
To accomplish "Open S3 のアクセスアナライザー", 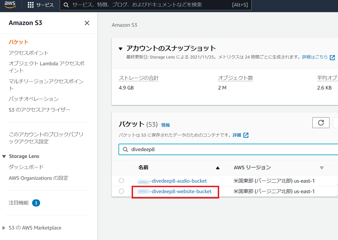I will [x=40, y=110].
